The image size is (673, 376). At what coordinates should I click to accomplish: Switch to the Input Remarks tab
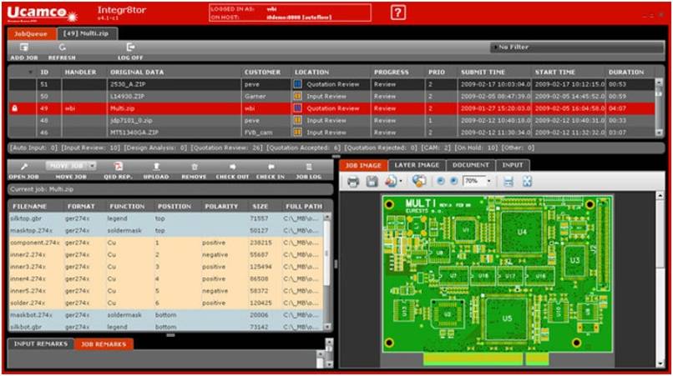(41, 343)
